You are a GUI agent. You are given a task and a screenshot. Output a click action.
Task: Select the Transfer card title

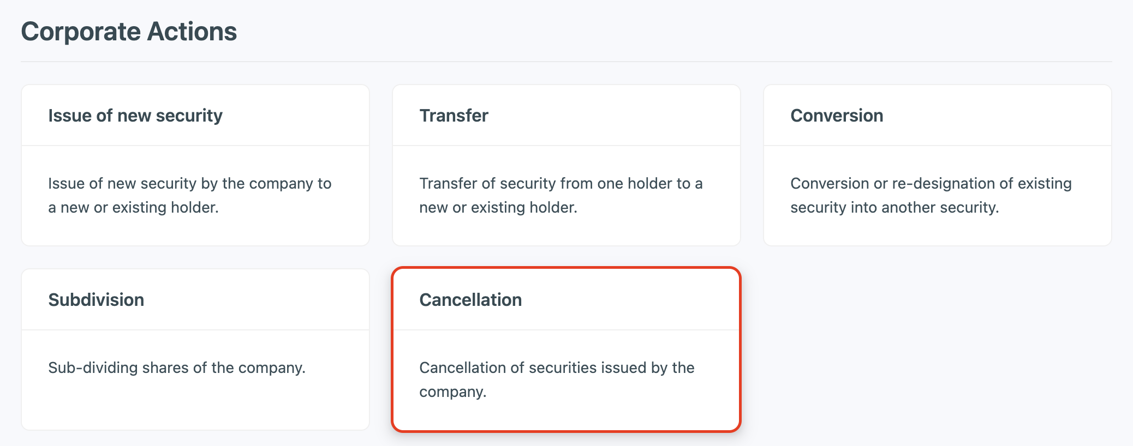click(454, 116)
